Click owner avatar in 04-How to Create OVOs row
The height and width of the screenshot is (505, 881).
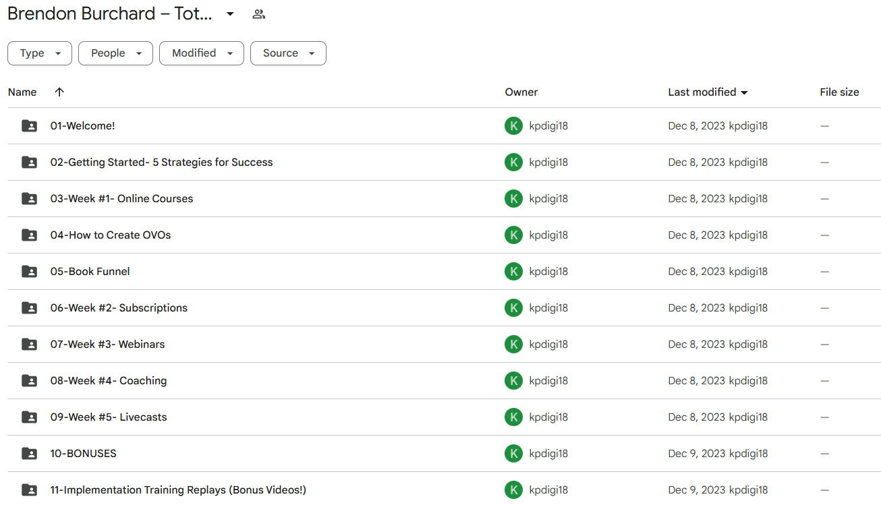(x=513, y=235)
